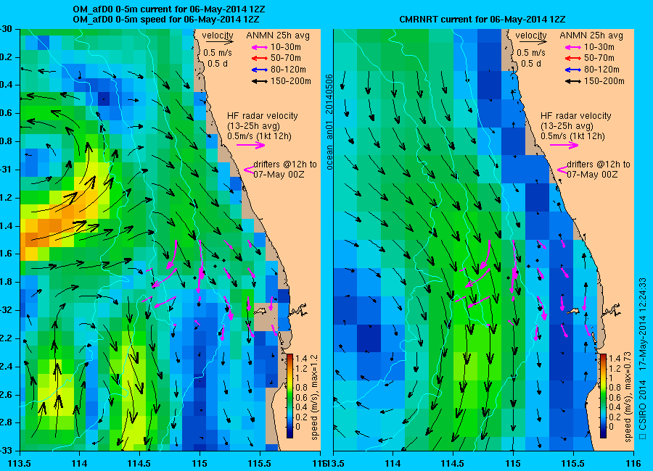Click '150-200m' depth label in left legend
653x471 pixels.
tap(291, 81)
